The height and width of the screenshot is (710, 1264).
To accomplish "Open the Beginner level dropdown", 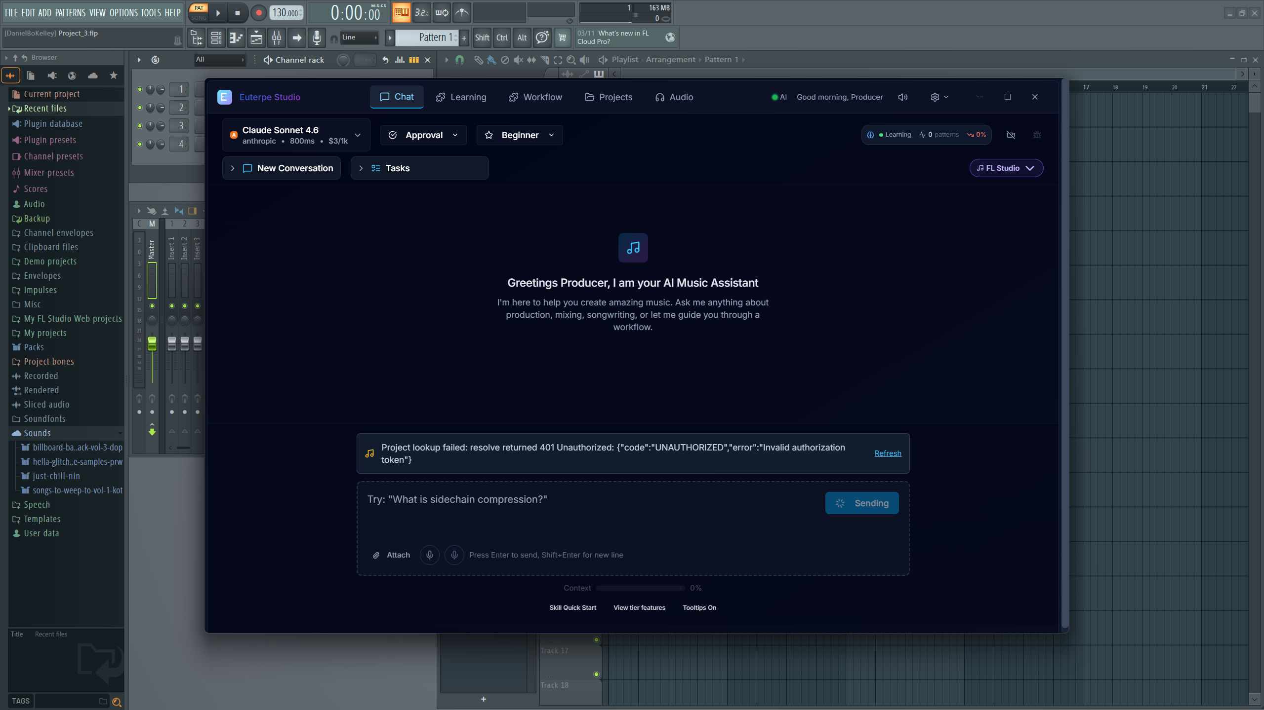I will tap(520, 135).
